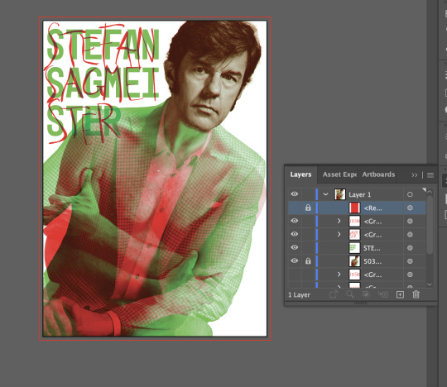Select the <Re...> row name
The width and height of the screenshot is (447, 387).
coord(372,208)
